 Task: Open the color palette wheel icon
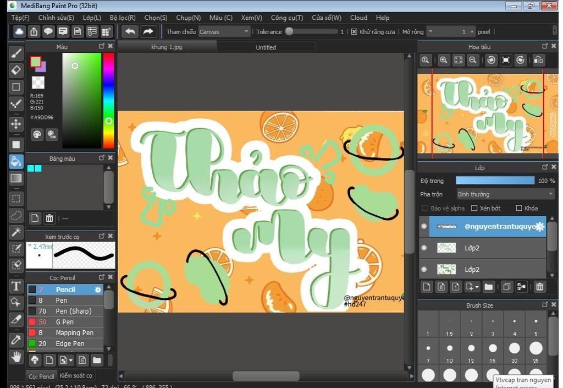37,135
